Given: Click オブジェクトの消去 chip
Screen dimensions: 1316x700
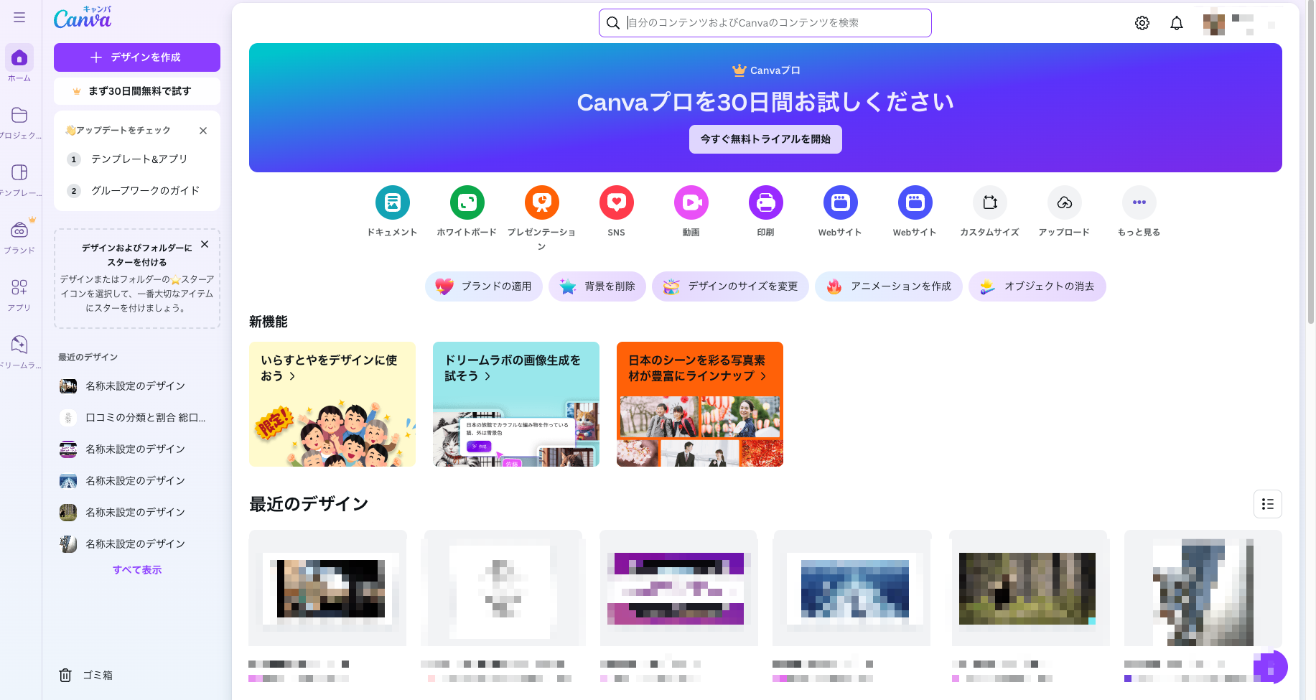Looking at the screenshot, I should pos(1037,286).
